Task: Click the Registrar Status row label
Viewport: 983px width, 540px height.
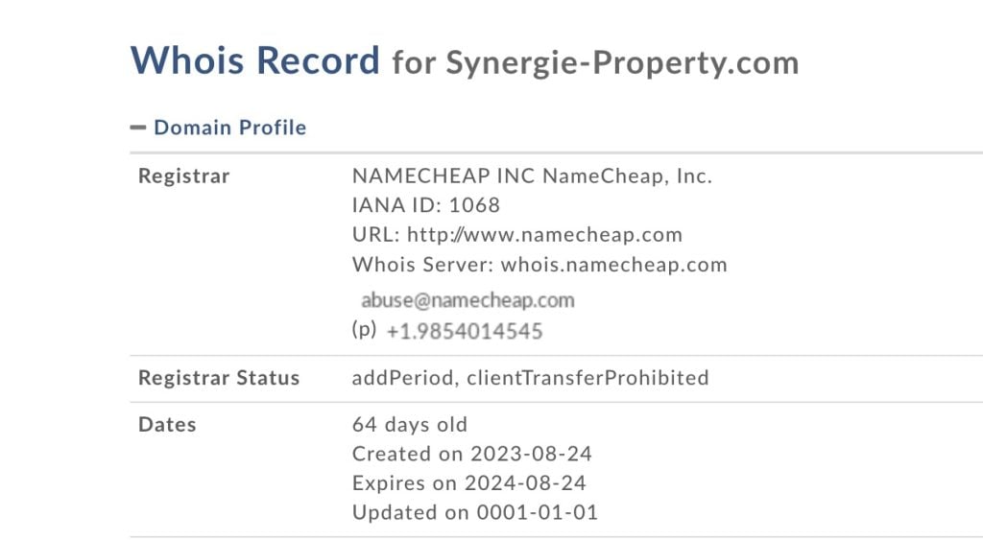Action: tap(219, 378)
